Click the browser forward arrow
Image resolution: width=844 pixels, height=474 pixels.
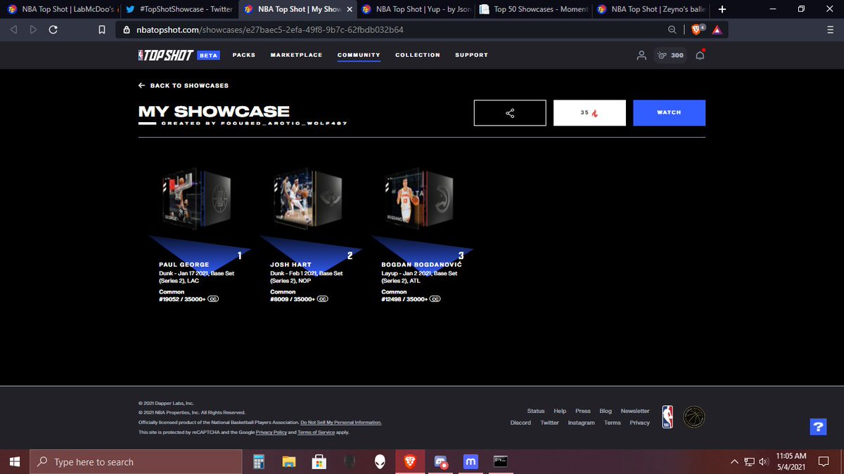32,30
